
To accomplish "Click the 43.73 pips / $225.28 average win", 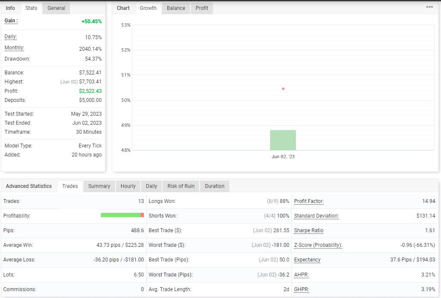I will [120, 245].
